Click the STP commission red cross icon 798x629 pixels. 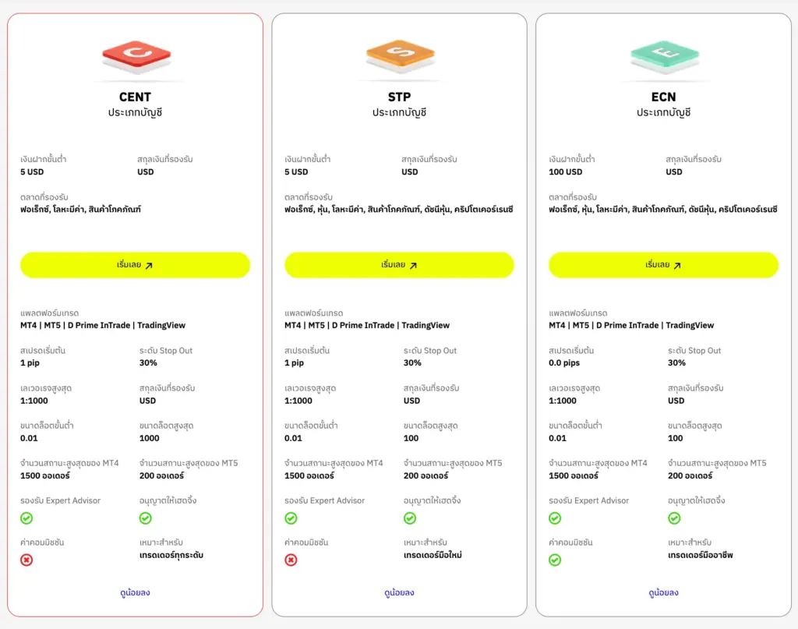[291, 560]
